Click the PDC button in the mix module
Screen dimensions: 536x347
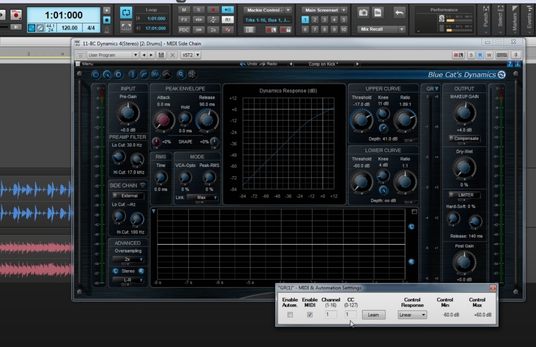coord(184,30)
